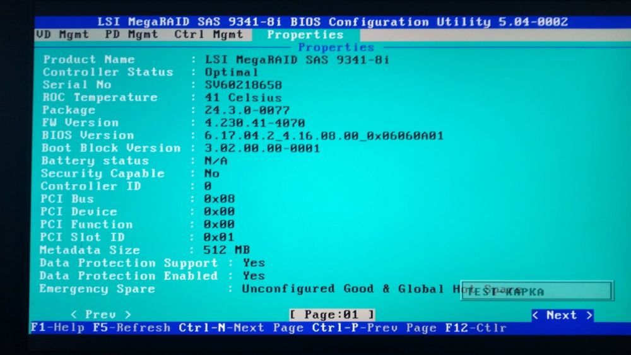Click F5-Refresh in the footer bar
Screen dimensions: 631x355
point(132,328)
